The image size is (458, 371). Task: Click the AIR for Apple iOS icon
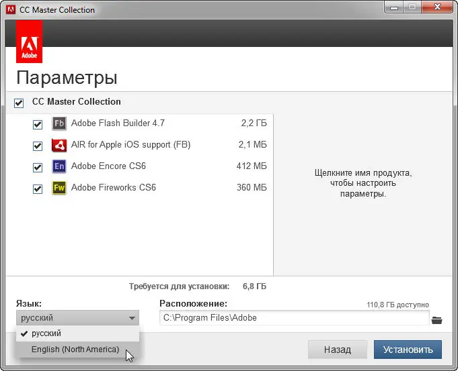[x=59, y=145]
